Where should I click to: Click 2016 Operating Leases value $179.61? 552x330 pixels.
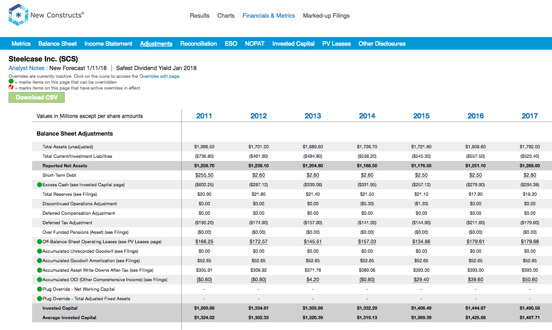point(476,241)
